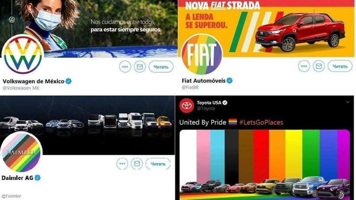Image resolution: width=356 pixels, height=200 pixels.
Task: Open Fiat Automóveis more options menu
Action: [304, 66]
